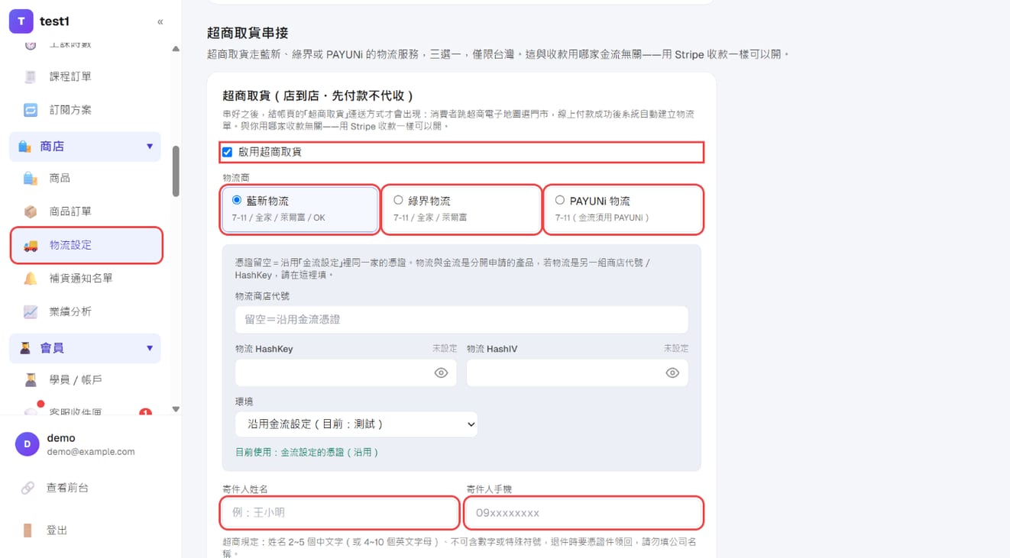Collapse the 商店 section arrow
Image resolution: width=1010 pixels, height=558 pixels.
tap(150, 147)
